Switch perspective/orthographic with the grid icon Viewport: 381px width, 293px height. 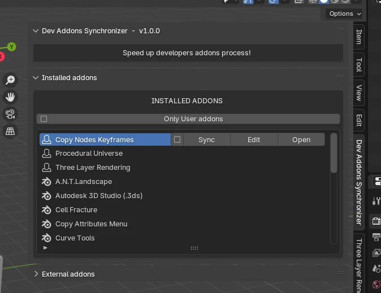point(10,132)
